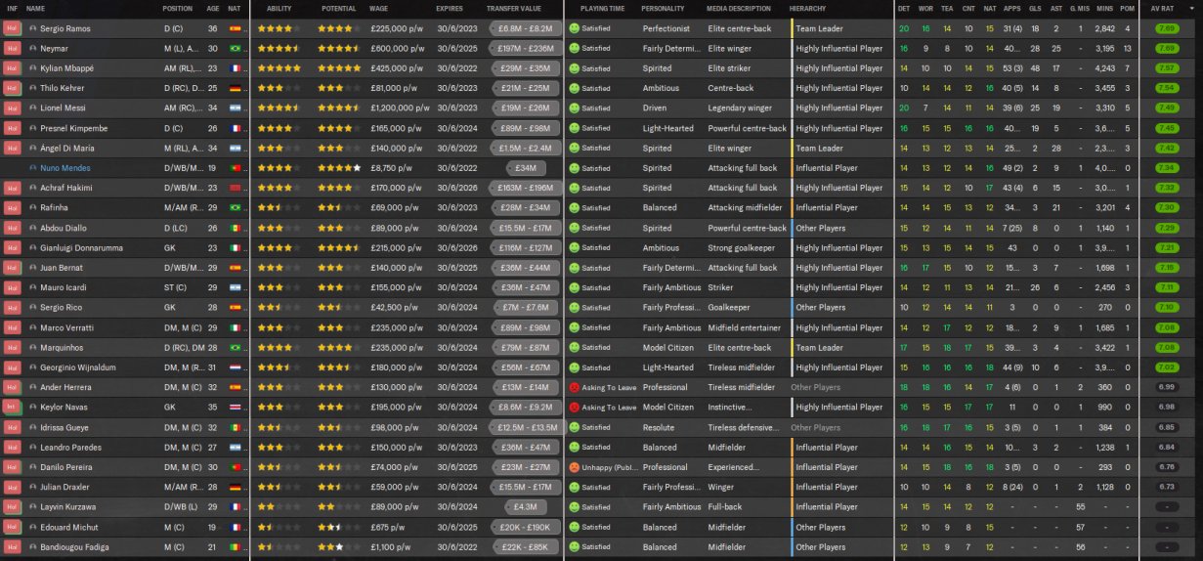Screen dimensions: 1203x561
Task: Click the Hol badge next to Marquinhos
Action: 12,347
